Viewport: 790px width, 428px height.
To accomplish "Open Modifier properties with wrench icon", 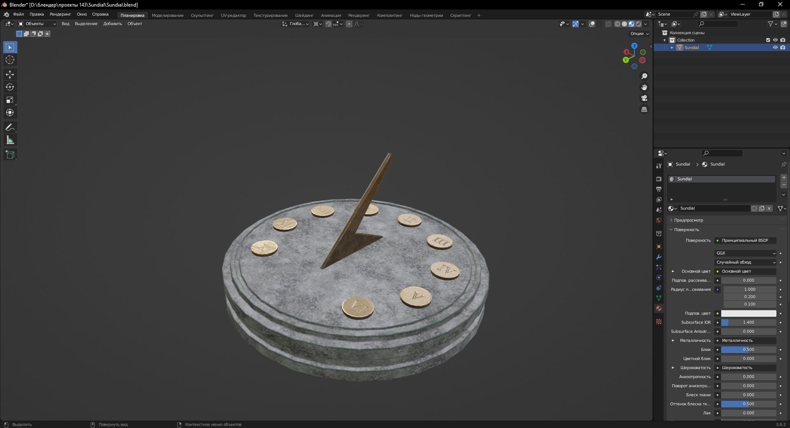I will tap(658, 257).
